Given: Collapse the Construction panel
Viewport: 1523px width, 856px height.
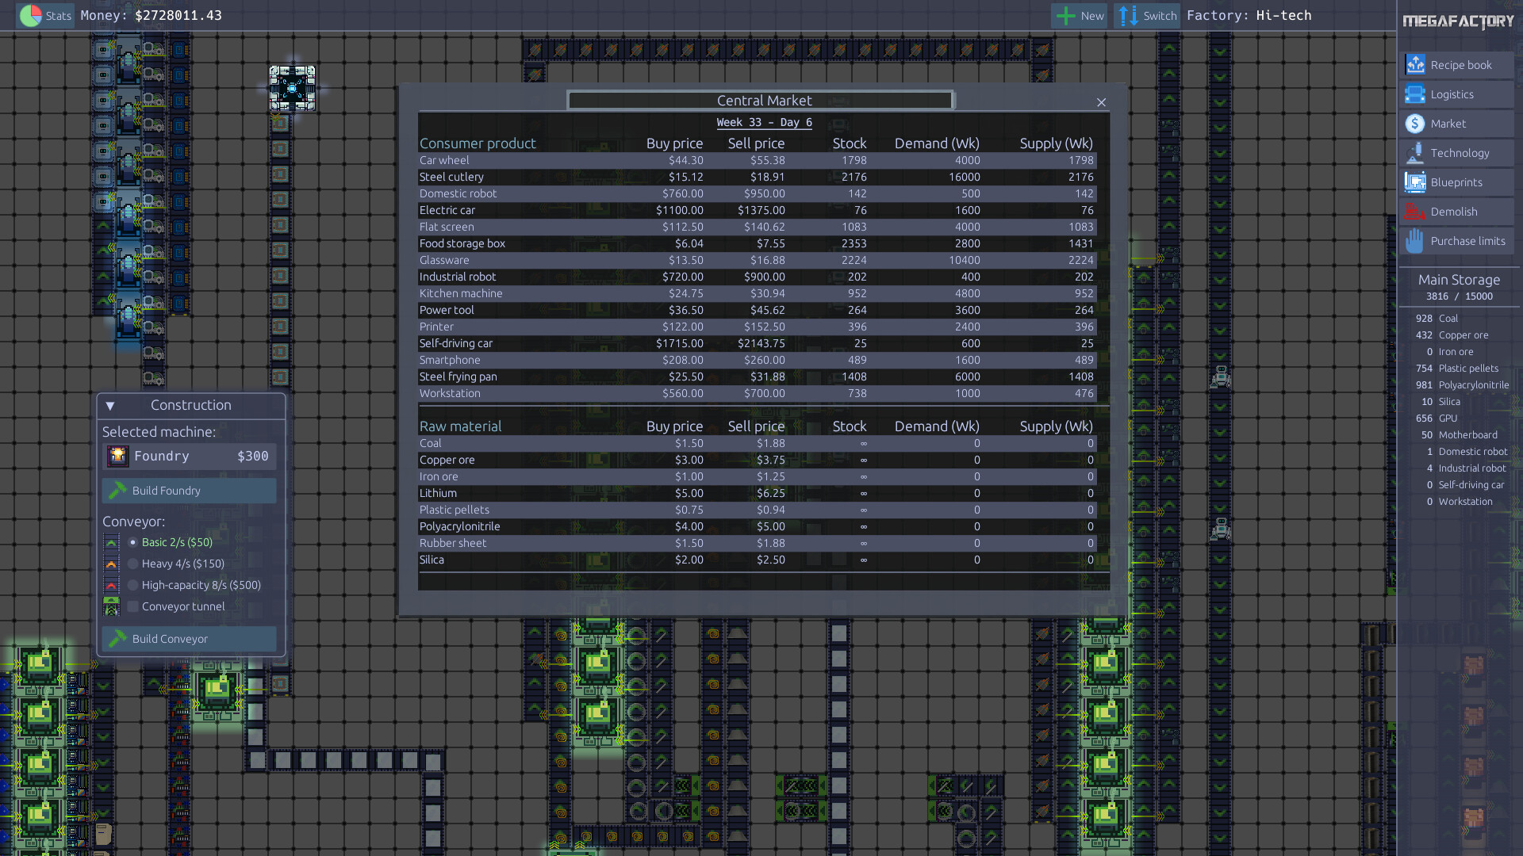Looking at the screenshot, I should [x=110, y=405].
